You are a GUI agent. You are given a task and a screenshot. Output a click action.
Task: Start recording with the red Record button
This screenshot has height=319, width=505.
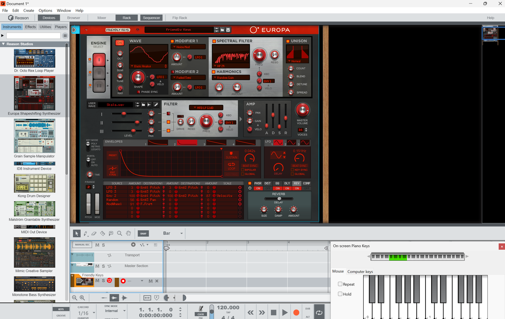coord(296,313)
